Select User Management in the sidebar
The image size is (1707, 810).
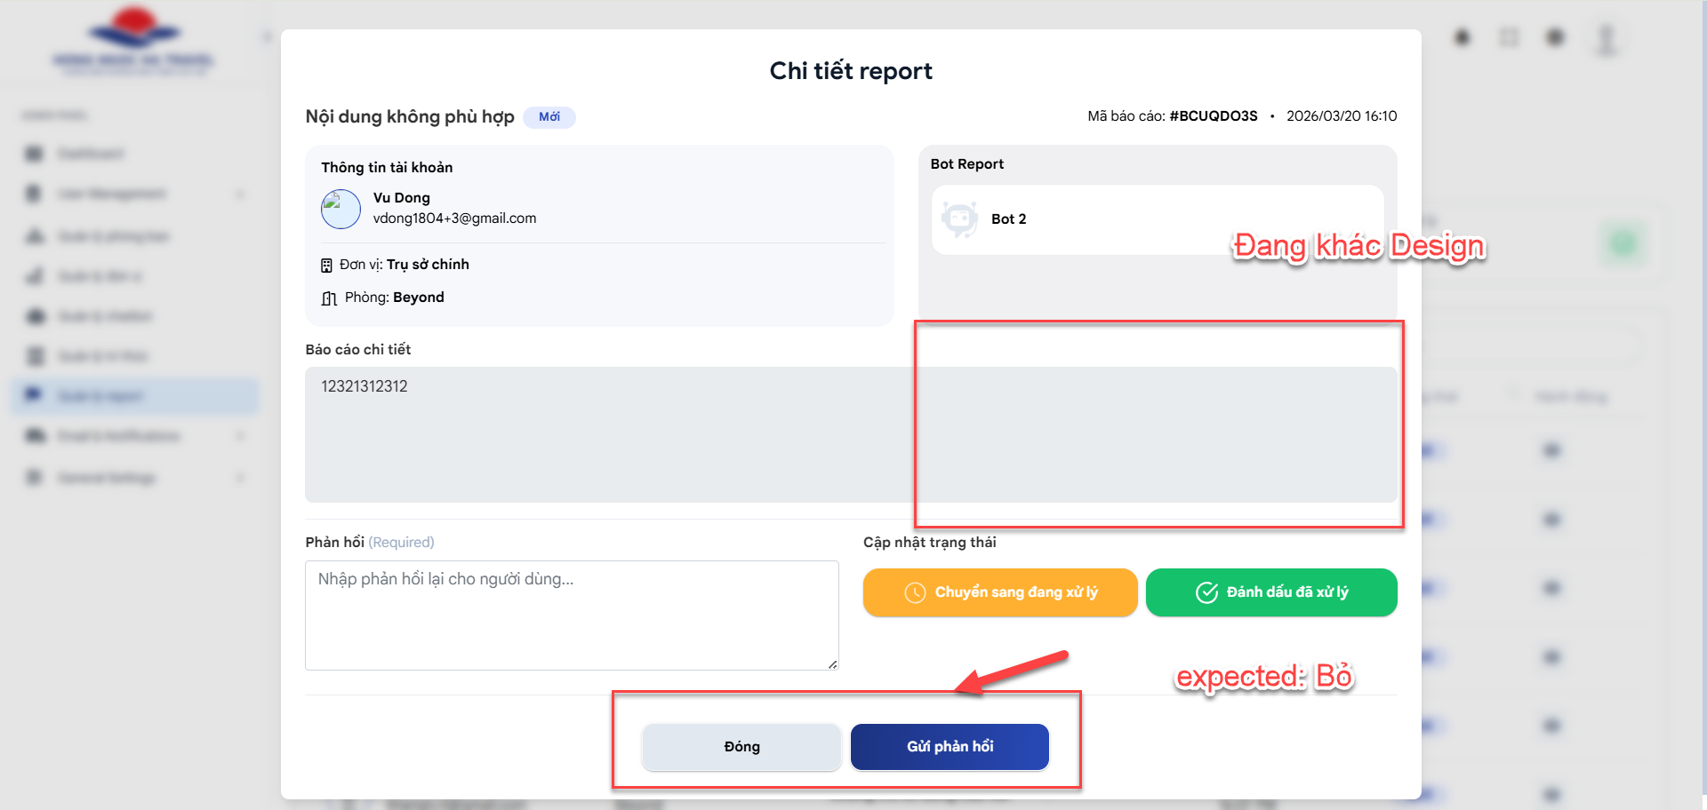point(111,194)
